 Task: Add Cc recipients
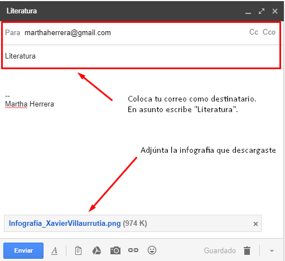point(254,32)
